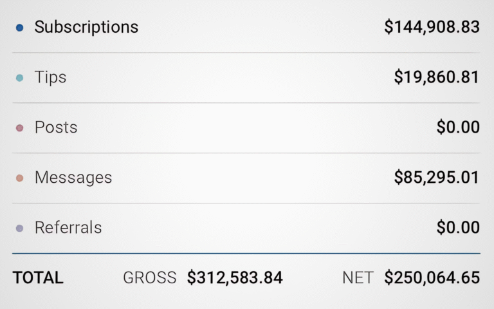
Task: Select the Posts label
Action: click(56, 127)
